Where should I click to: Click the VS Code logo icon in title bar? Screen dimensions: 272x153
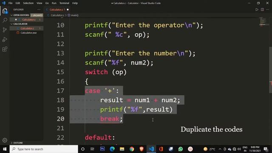coord(4,3)
